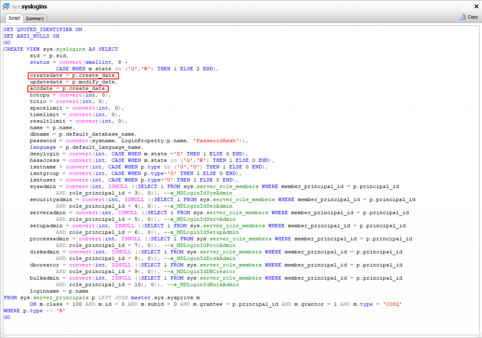Click the 'PasswordHash' string in password line
Image resolution: width=482 pixels, height=338 pixels.
(216, 141)
